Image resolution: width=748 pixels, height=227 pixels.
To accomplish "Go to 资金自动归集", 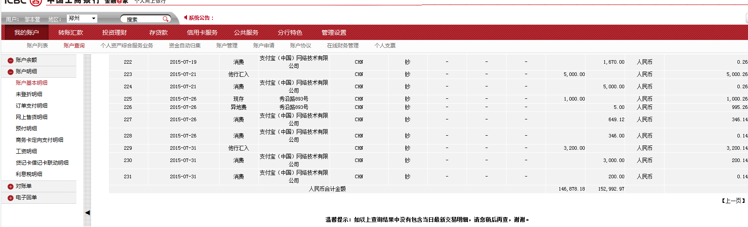I will point(185,46).
